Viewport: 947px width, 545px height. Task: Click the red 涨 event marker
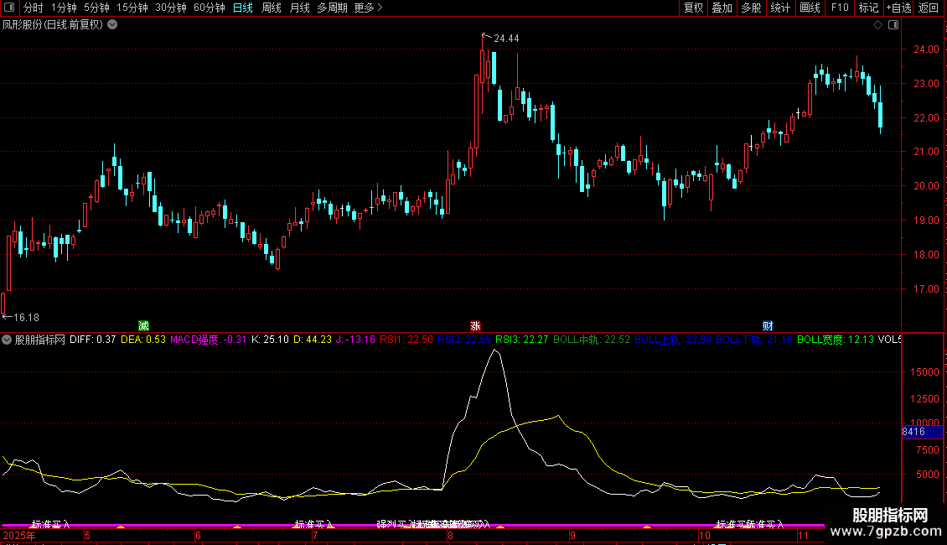point(475,325)
